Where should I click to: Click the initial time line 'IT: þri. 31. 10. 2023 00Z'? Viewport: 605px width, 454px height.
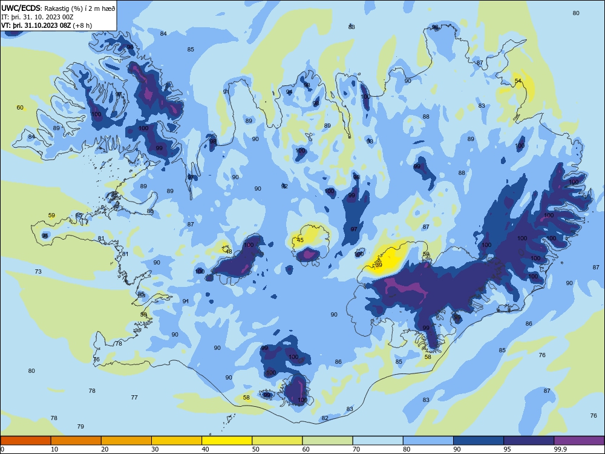[37, 17]
